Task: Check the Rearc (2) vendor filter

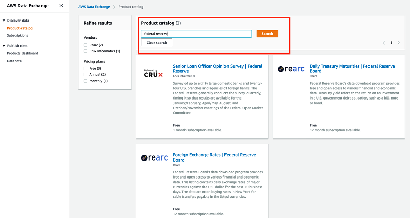Action: [x=85, y=45]
